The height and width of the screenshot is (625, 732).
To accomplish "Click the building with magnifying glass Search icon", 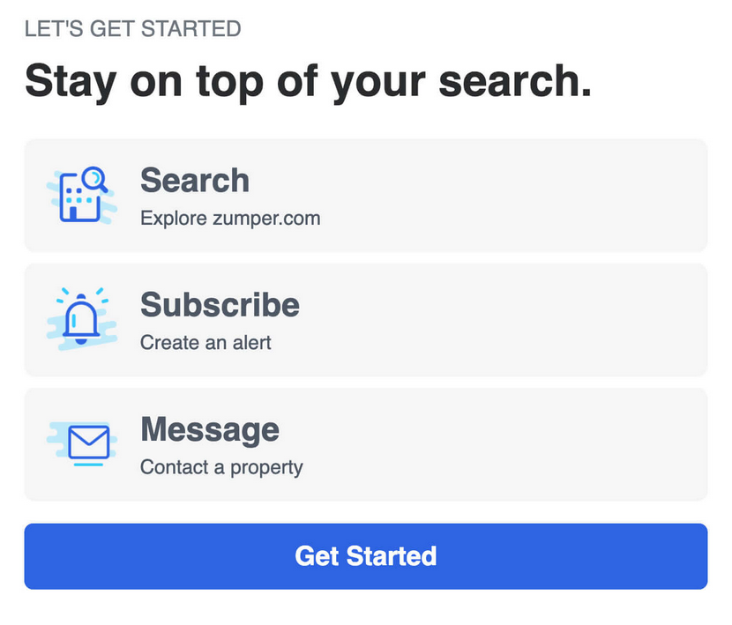I will click(81, 193).
